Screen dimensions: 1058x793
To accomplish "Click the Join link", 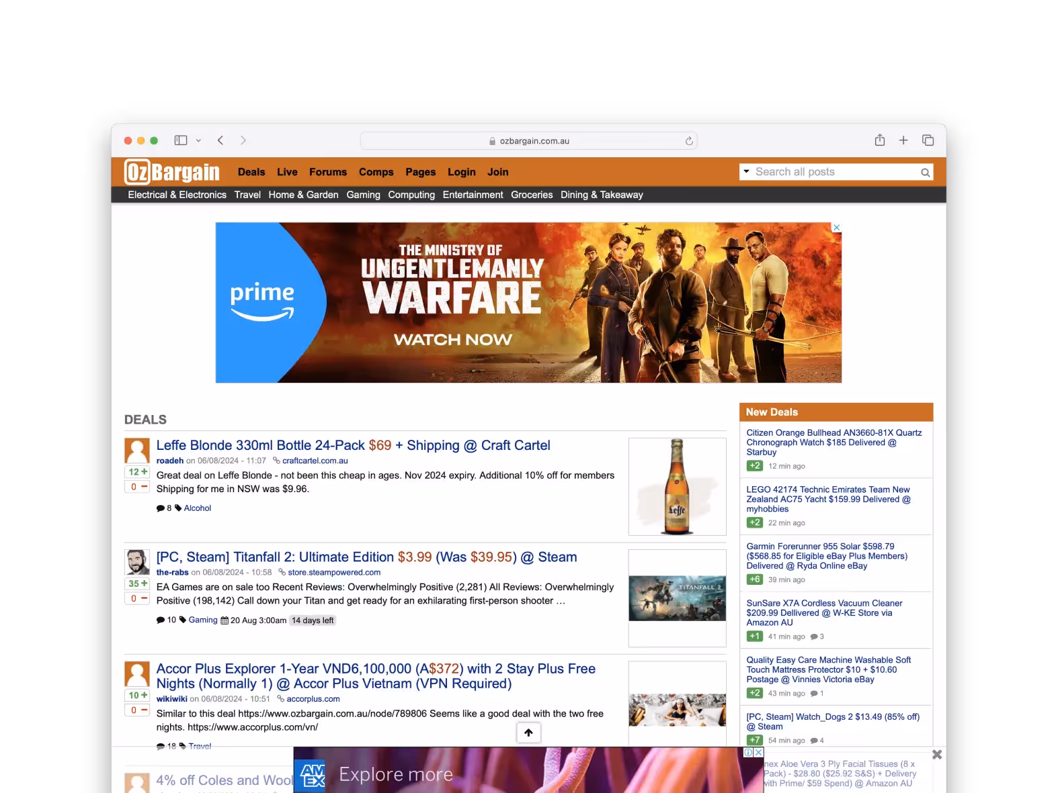I will (498, 172).
